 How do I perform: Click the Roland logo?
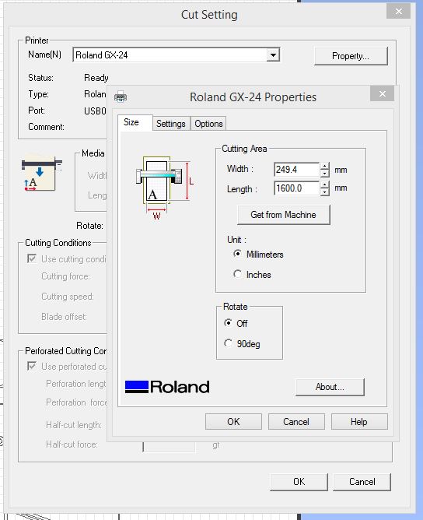point(167,387)
